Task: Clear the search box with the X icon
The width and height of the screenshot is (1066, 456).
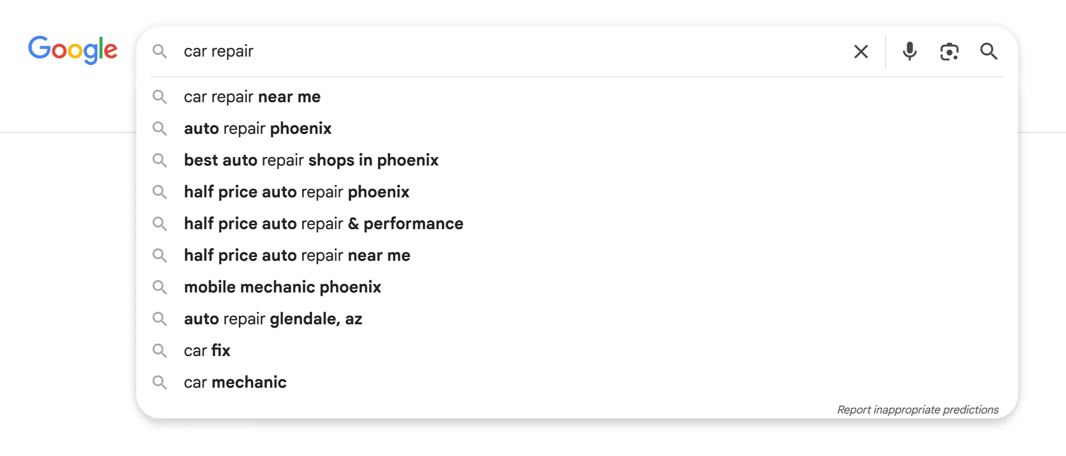Action: click(x=861, y=51)
